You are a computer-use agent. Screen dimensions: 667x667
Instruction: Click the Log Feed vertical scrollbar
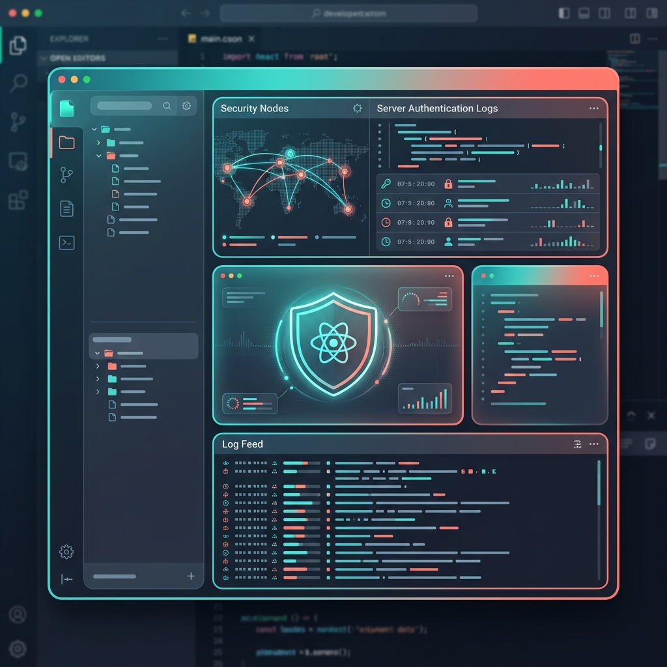599,520
